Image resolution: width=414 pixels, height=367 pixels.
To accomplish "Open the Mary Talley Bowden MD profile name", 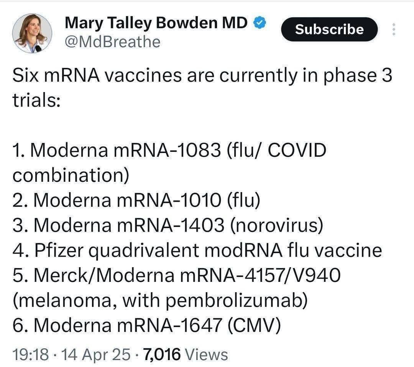I will (x=156, y=23).
